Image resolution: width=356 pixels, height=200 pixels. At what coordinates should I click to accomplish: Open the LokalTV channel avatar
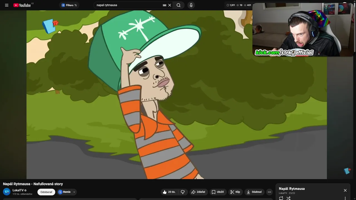(7, 192)
